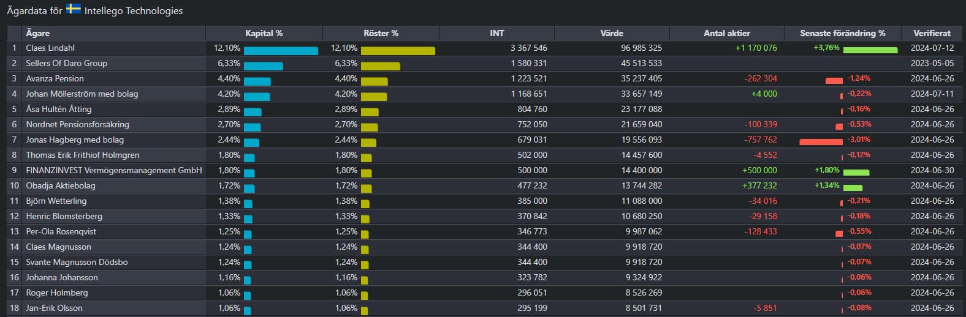Click verification date 2023-05-05
The image size is (966, 317).
932,63
